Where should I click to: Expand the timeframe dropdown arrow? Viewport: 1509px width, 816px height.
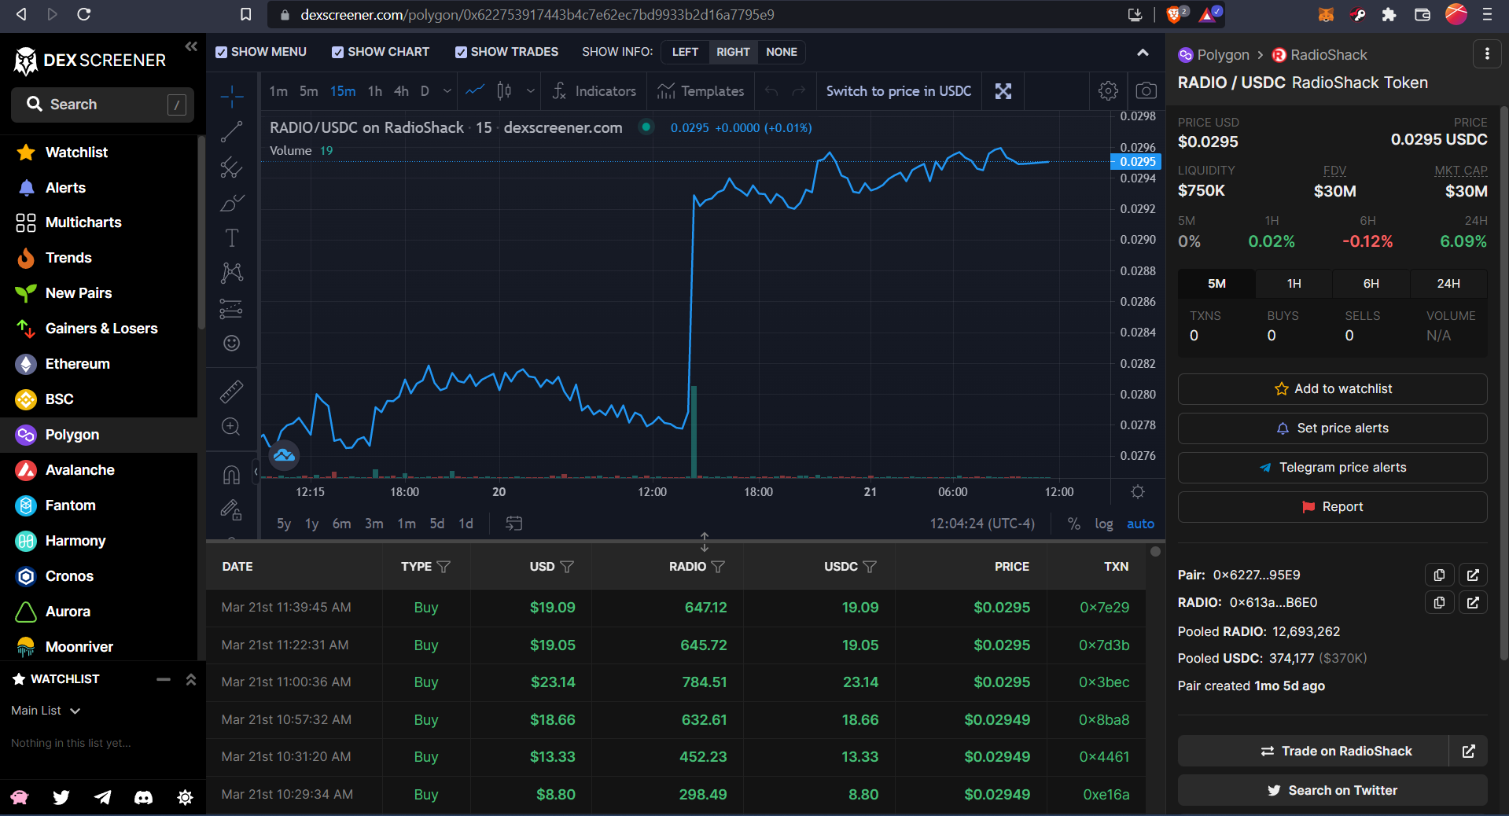click(x=447, y=91)
